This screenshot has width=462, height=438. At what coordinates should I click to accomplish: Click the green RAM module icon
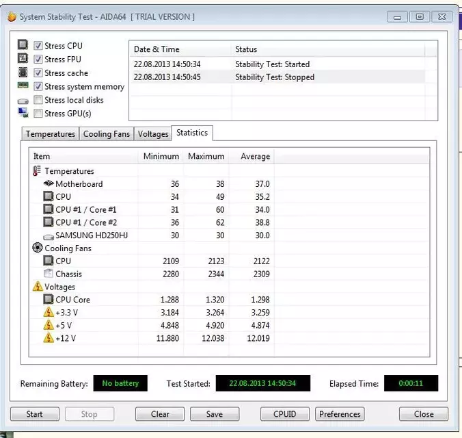click(x=23, y=86)
